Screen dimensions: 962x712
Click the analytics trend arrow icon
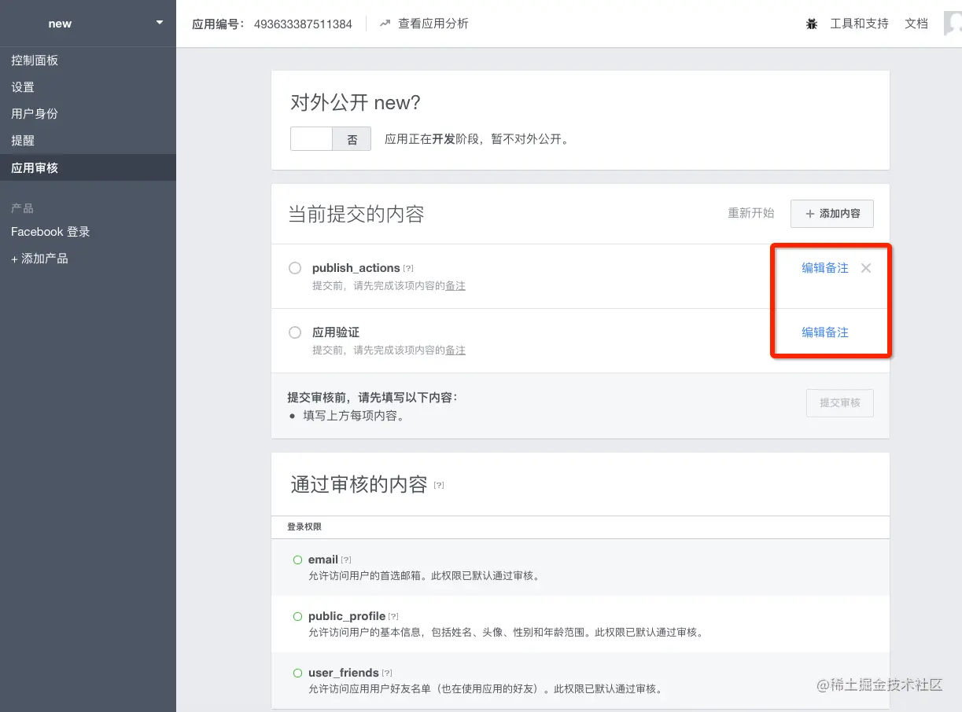(385, 24)
